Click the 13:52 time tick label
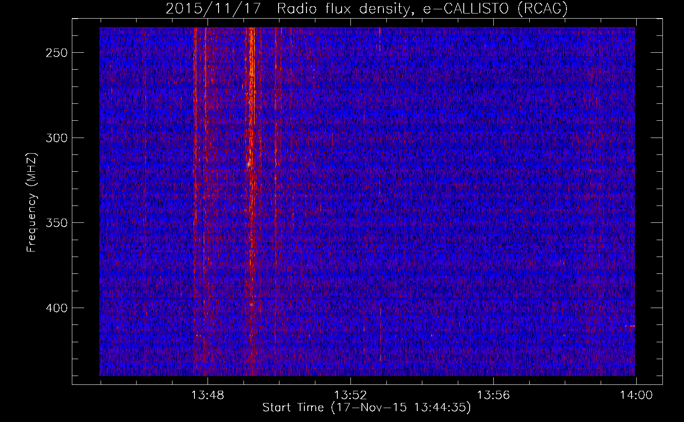Image resolution: width=684 pixels, height=422 pixels. click(x=350, y=395)
